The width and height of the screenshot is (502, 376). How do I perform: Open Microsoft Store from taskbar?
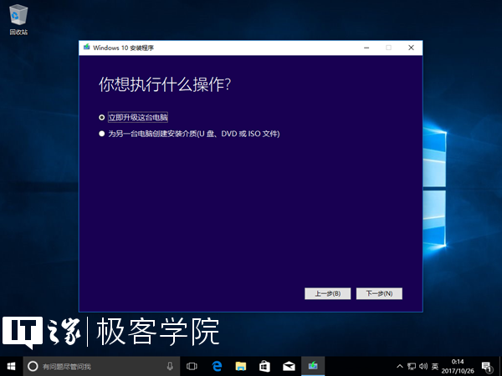coord(264,366)
